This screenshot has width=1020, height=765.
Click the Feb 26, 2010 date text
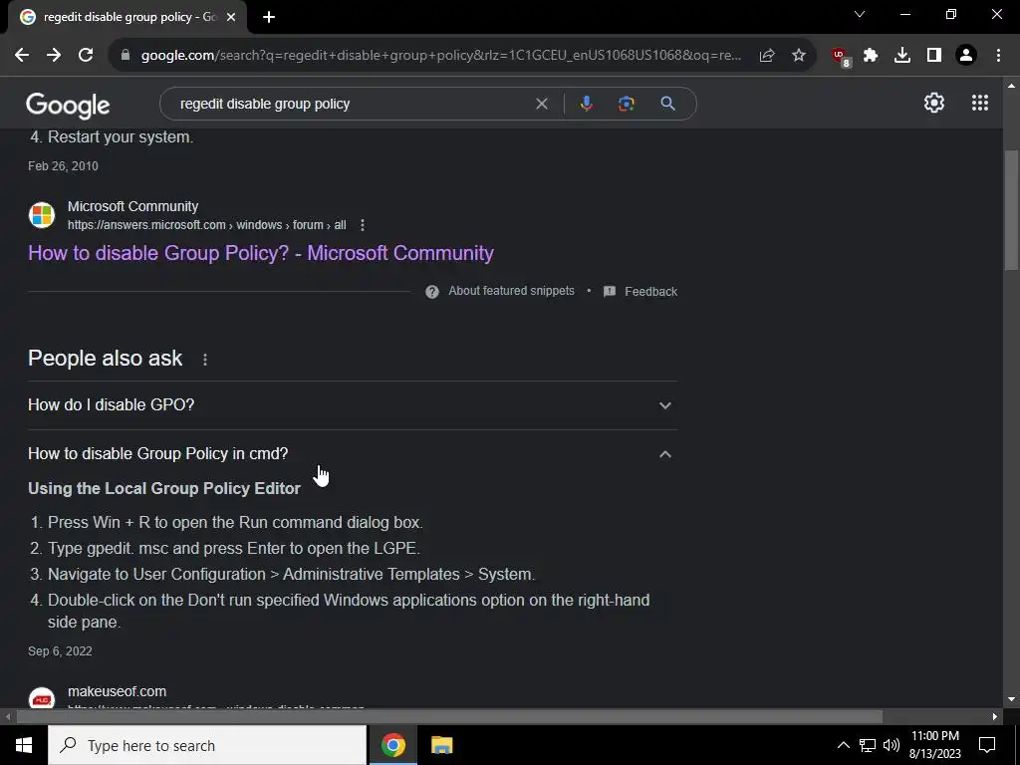[x=63, y=166]
